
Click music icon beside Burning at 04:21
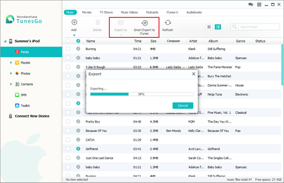click(x=78, y=49)
